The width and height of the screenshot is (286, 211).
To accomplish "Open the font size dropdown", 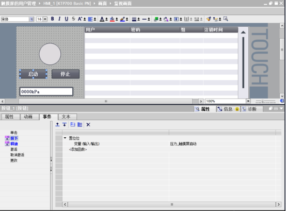I will point(45,19).
